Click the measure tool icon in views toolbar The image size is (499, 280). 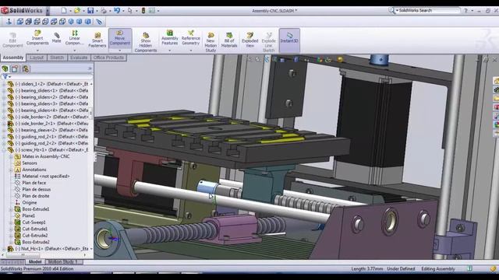[99, 22]
